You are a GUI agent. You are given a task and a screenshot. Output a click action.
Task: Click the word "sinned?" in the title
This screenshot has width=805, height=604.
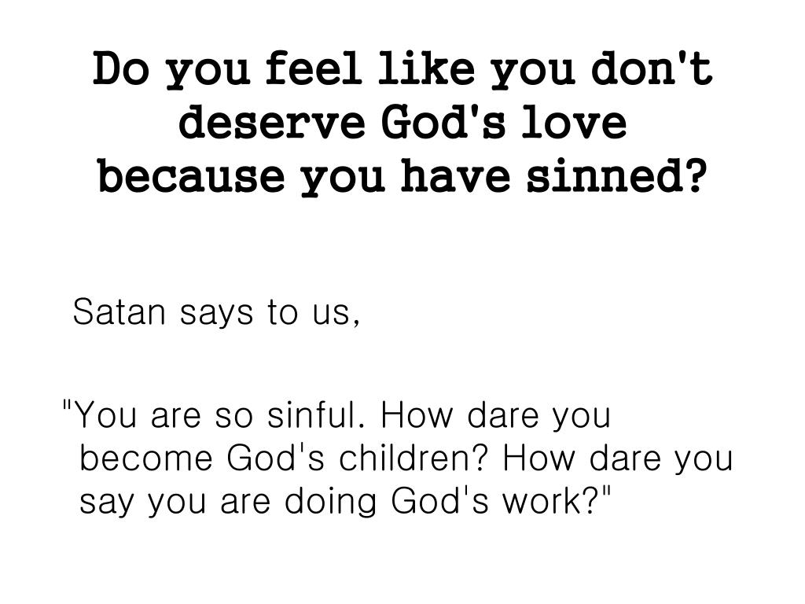coord(616,176)
